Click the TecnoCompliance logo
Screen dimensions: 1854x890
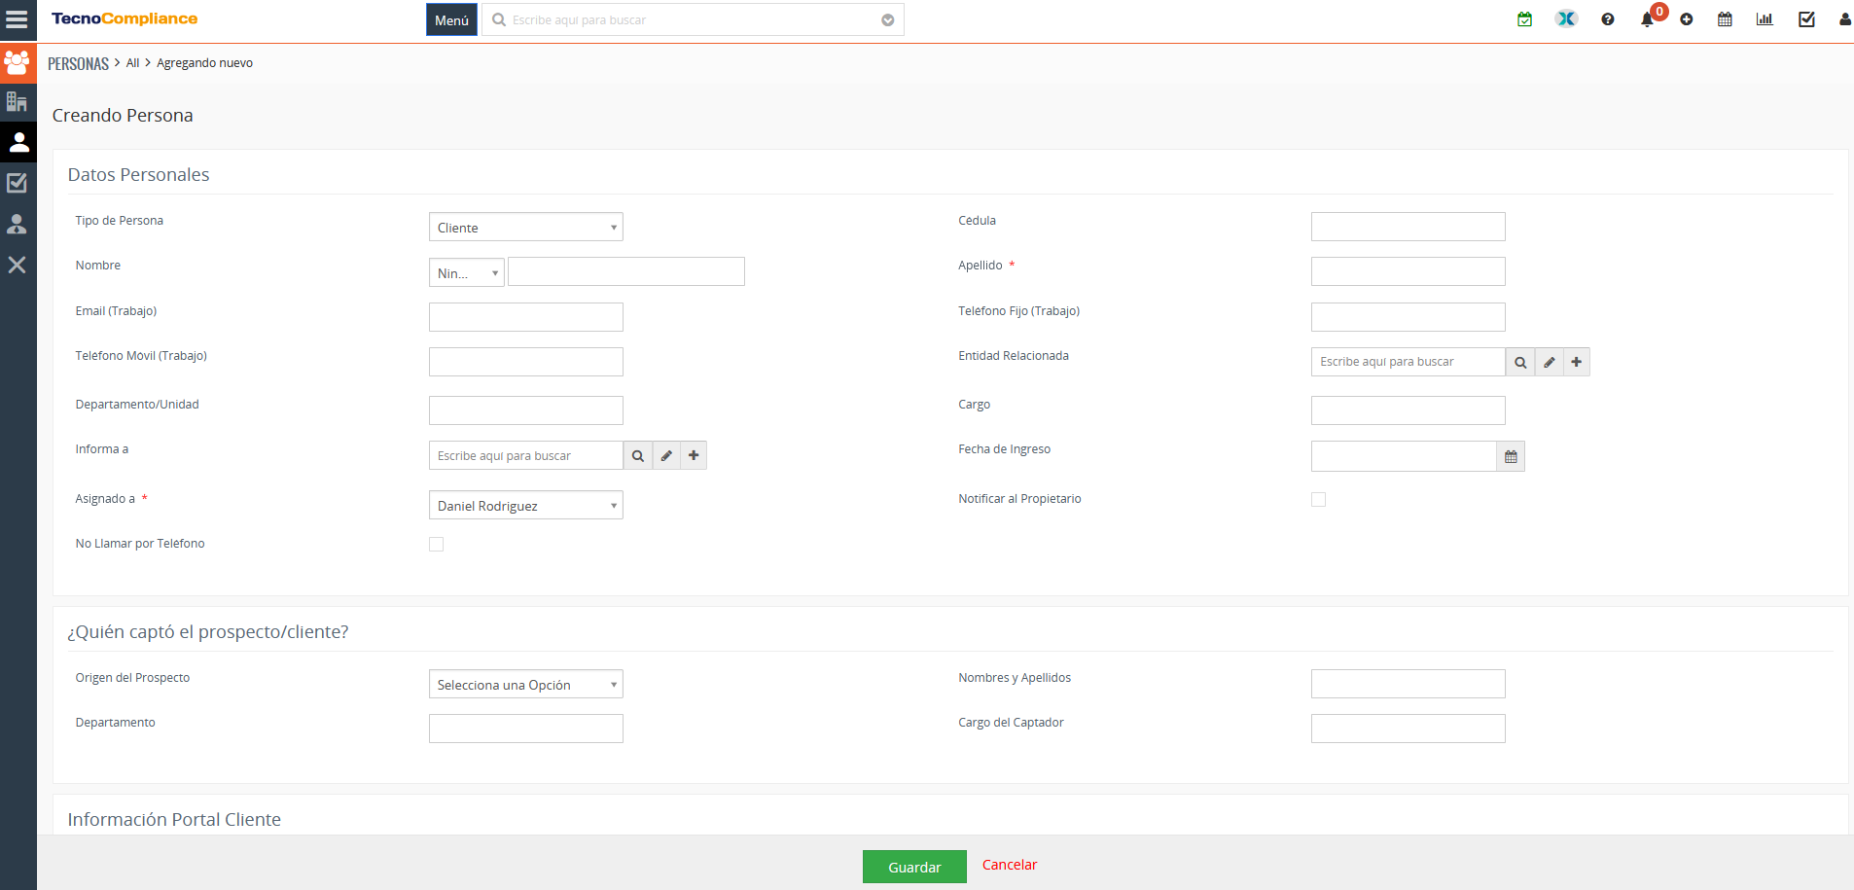pyautogui.click(x=125, y=18)
